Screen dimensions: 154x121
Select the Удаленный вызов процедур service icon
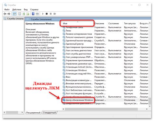(64, 41)
